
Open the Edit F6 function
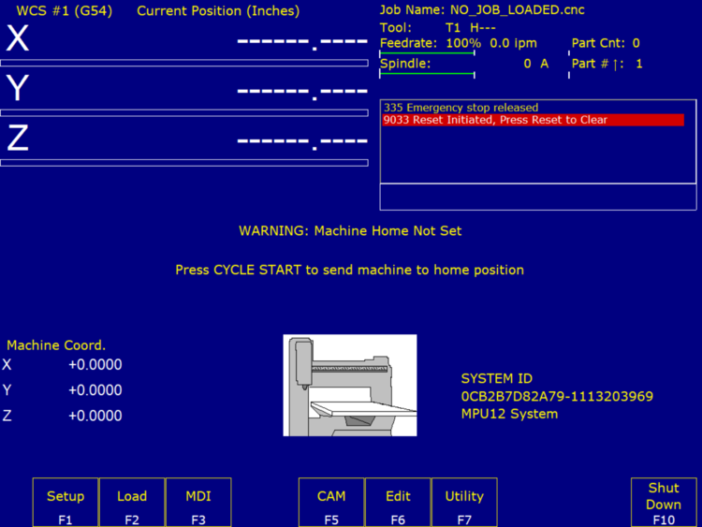pyautogui.click(x=398, y=504)
